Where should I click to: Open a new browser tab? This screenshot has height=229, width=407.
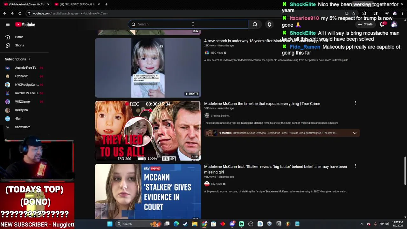pyautogui.click(x=106, y=4)
